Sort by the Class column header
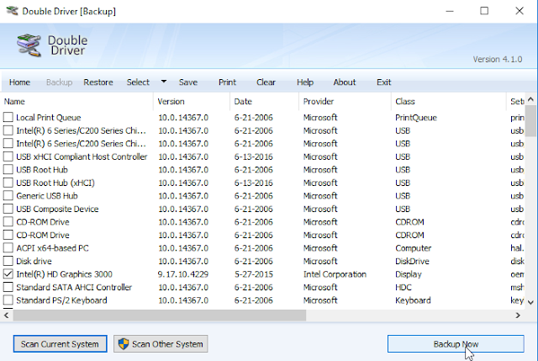Screen dimensions: 538x361 pyautogui.click(x=448, y=101)
